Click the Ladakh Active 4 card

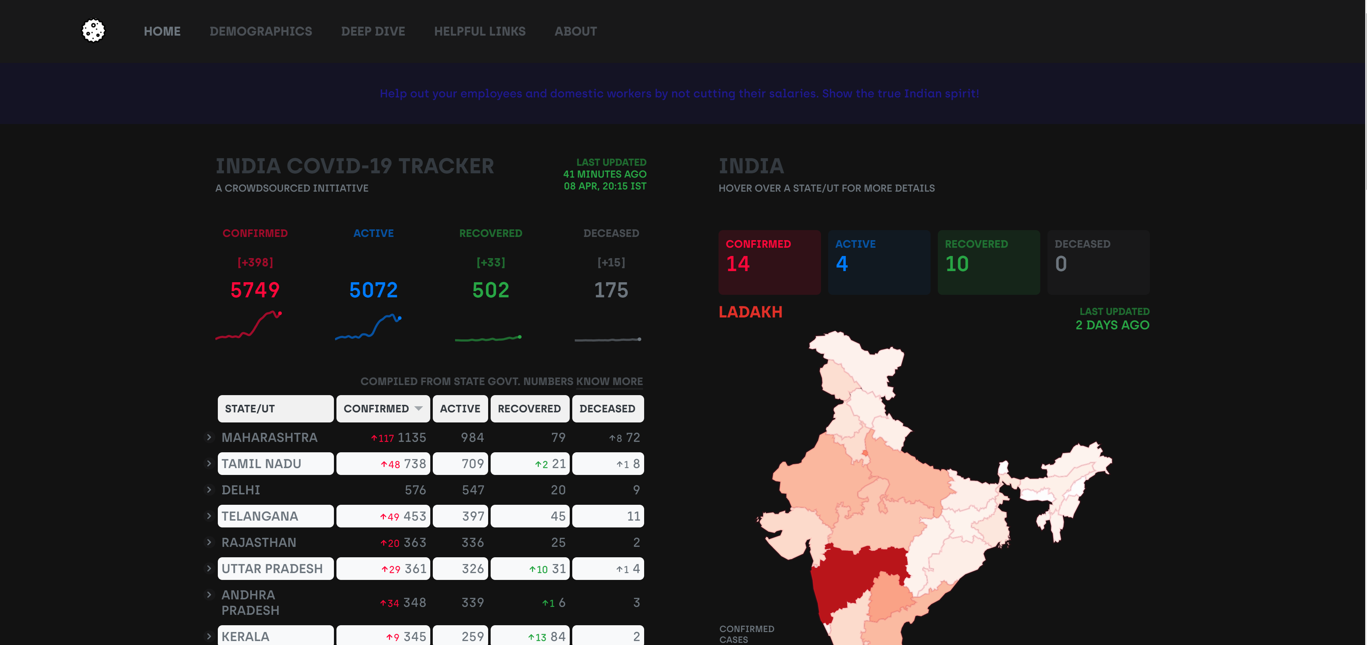(x=879, y=262)
